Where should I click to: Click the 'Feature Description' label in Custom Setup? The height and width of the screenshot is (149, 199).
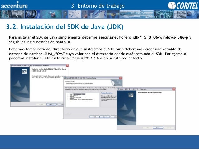(x=107, y=93)
